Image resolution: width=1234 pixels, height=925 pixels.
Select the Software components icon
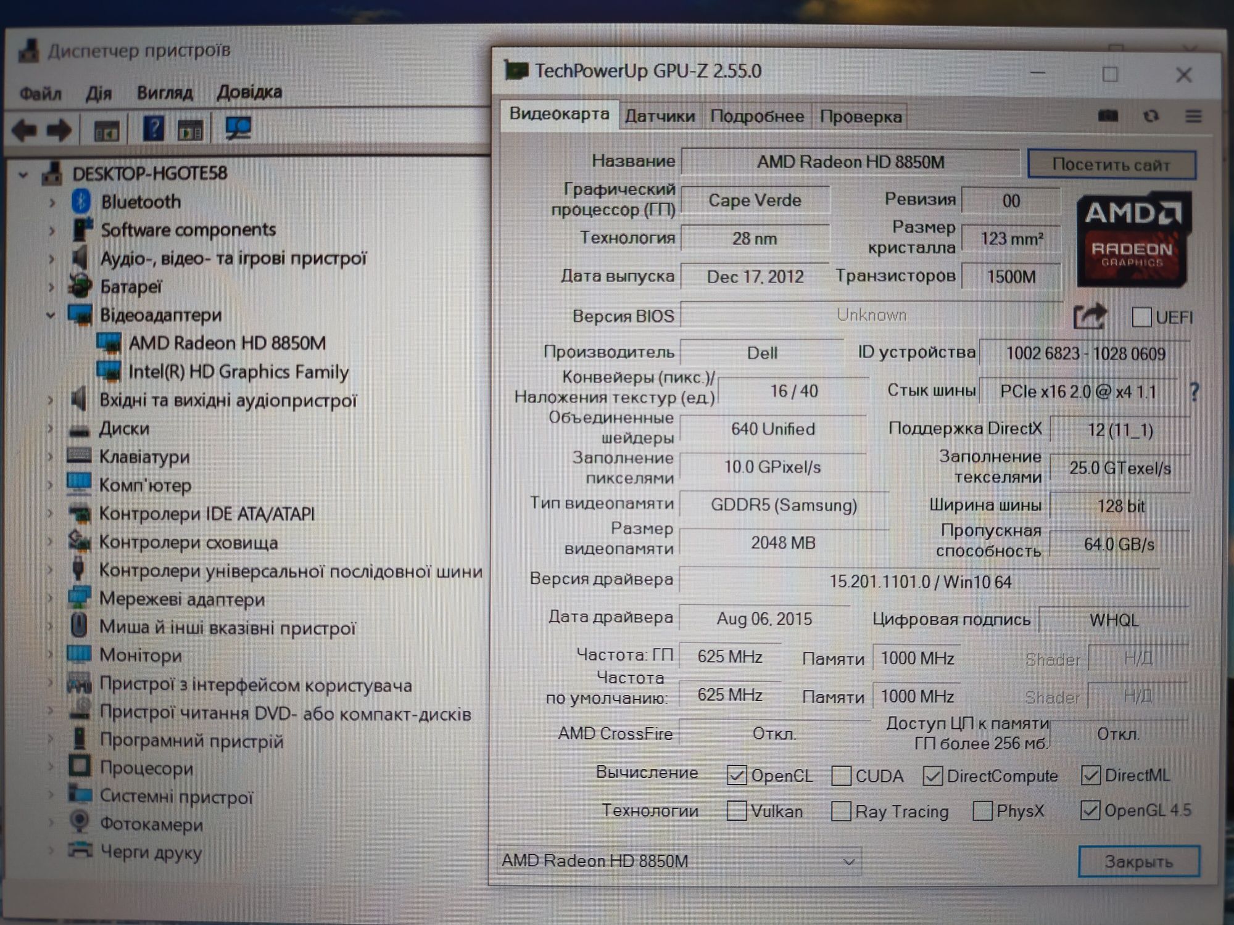click(82, 229)
